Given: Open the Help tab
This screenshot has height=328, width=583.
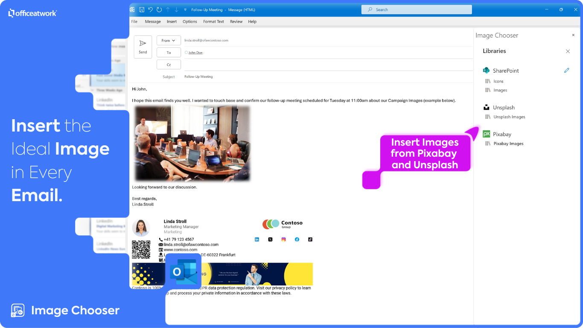Looking at the screenshot, I should coord(252,21).
